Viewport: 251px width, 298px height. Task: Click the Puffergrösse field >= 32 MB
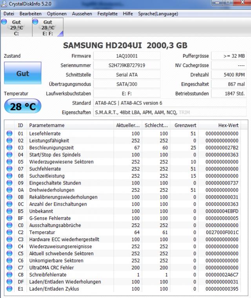click(x=229, y=56)
